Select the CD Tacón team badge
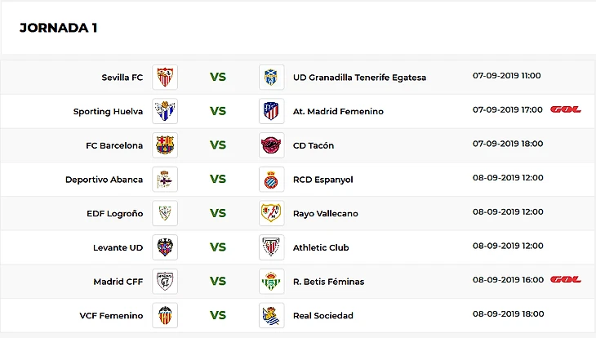This screenshot has width=596, height=338. [271, 145]
